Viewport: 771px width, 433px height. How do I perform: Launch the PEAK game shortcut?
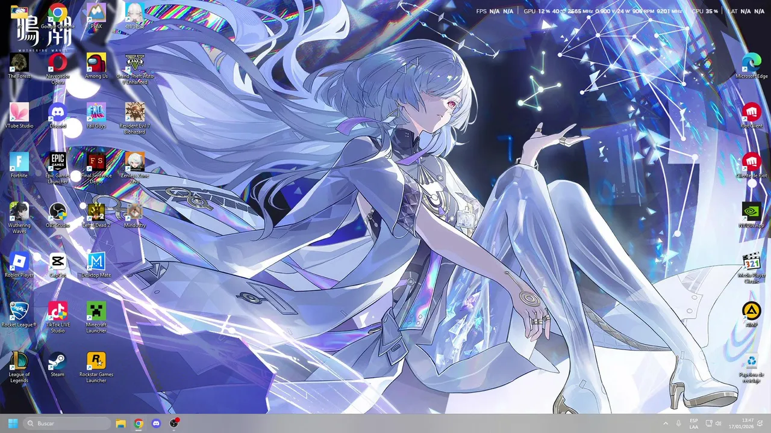click(96, 16)
